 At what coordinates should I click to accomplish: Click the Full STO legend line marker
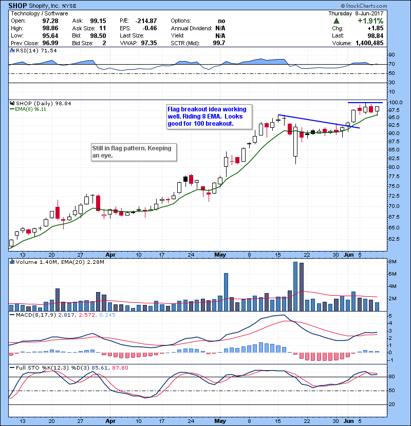point(12,367)
